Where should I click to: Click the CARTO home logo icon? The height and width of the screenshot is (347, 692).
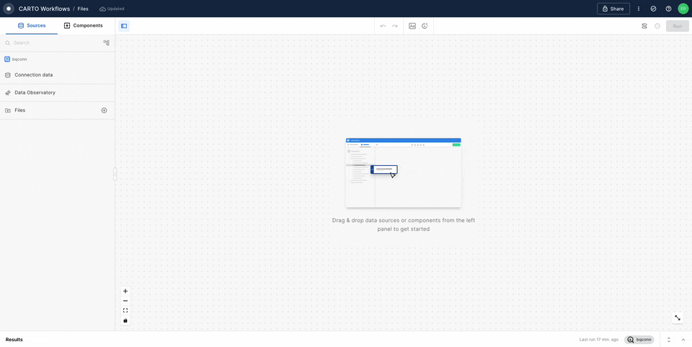[x=9, y=9]
